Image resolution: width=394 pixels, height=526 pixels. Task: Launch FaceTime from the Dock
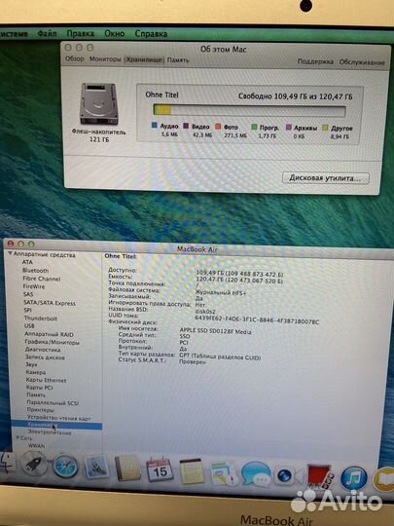tap(288, 475)
